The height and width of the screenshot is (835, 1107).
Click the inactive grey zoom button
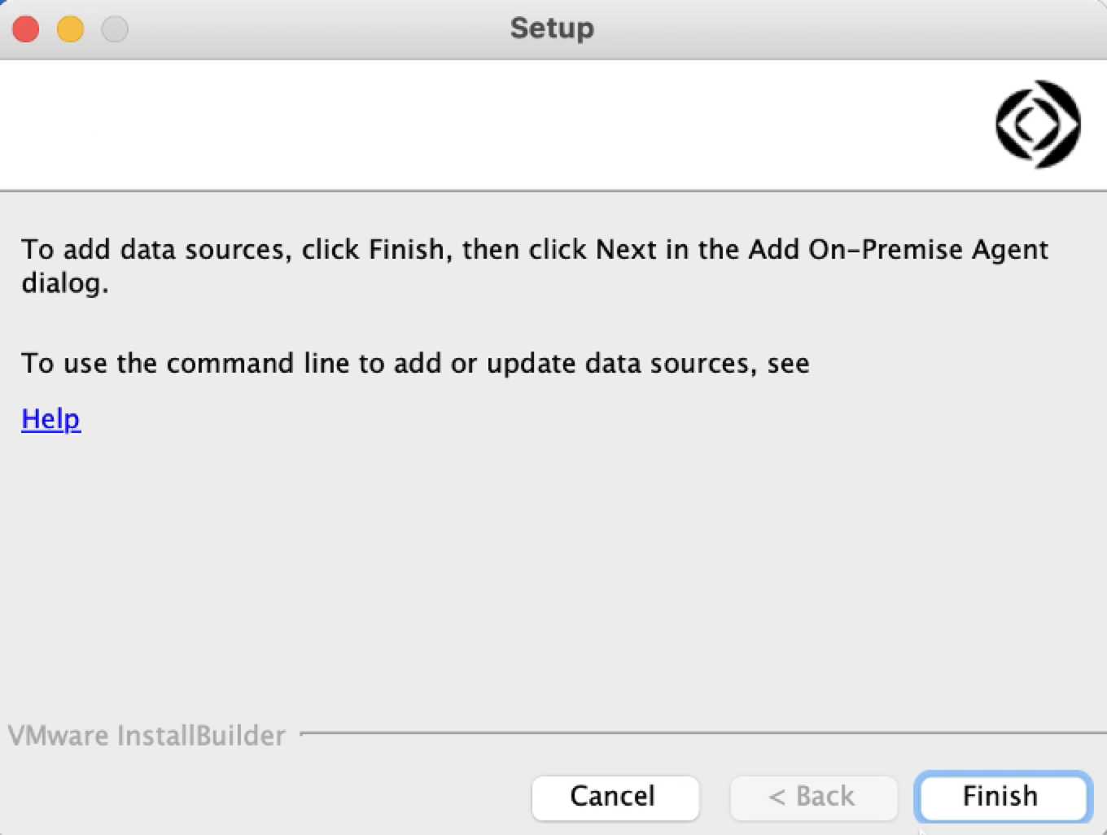(114, 28)
